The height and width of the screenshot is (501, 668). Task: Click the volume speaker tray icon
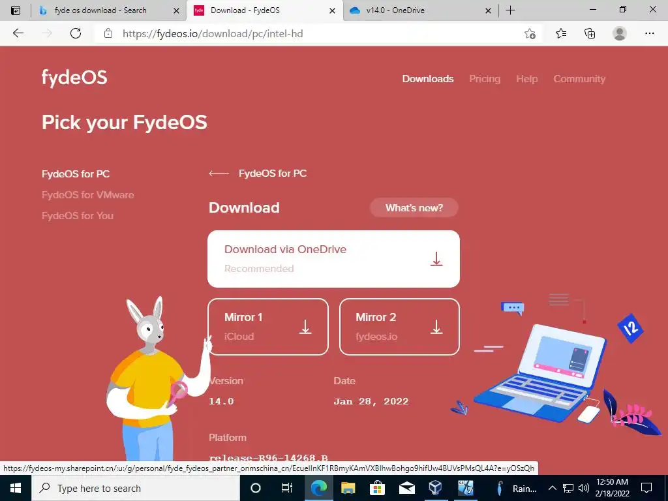(583, 488)
